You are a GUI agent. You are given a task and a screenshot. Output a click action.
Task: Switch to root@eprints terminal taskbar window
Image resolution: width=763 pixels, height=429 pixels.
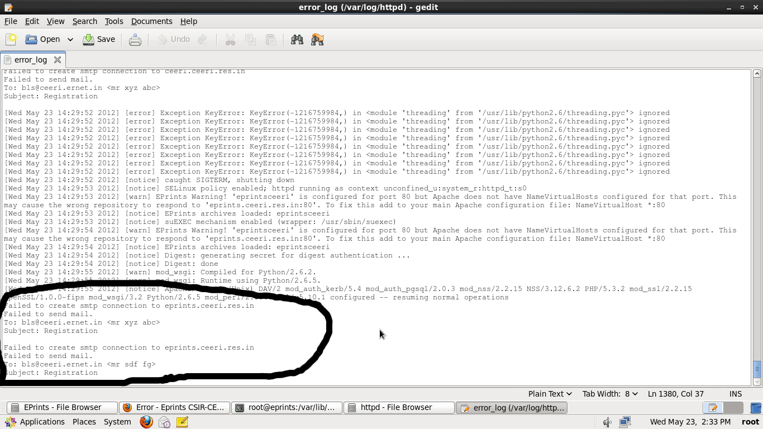coord(287,408)
